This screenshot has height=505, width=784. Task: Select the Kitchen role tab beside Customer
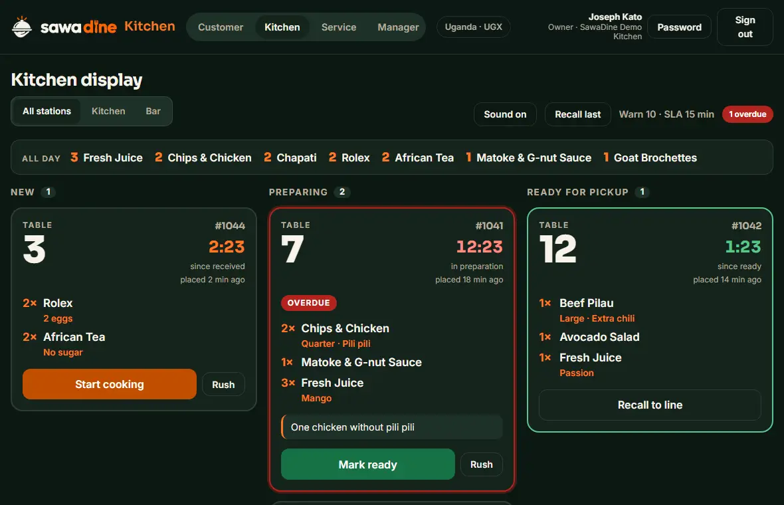[x=282, y=27]
